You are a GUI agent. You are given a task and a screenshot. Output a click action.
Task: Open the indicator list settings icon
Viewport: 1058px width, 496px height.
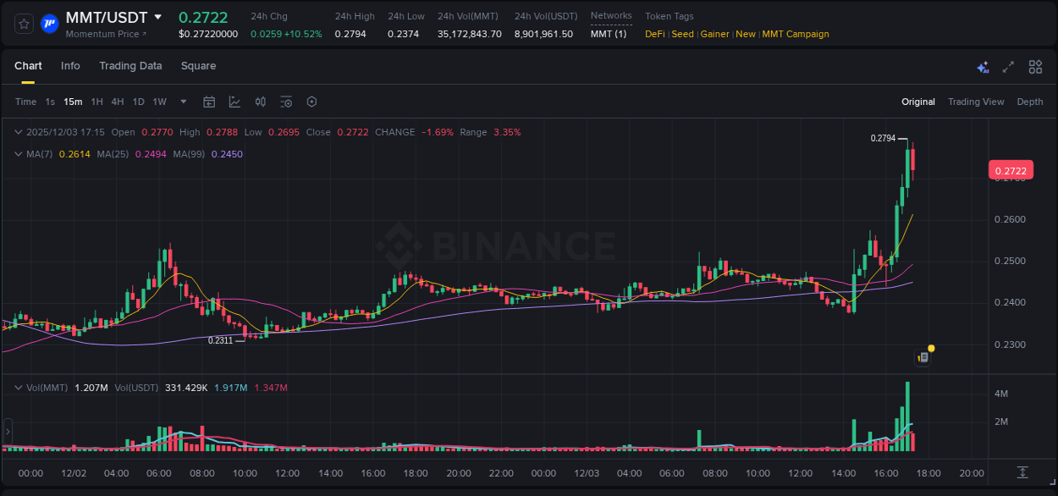click(286, 102)
